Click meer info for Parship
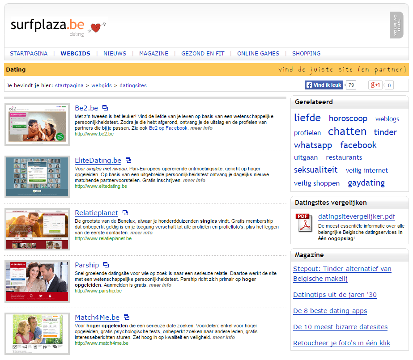This screenshot has width=413, height=360. click(160, 285)
